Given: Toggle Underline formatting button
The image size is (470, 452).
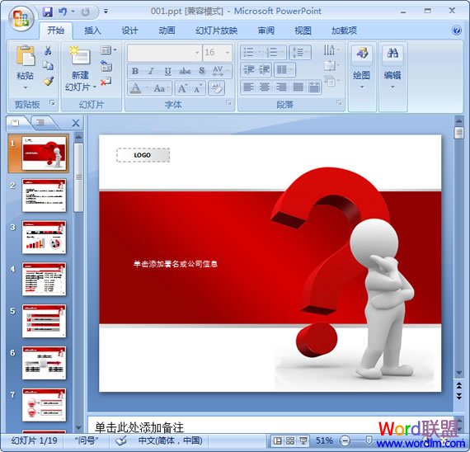Looking at the screenshot, I should (x=168, y=71).
